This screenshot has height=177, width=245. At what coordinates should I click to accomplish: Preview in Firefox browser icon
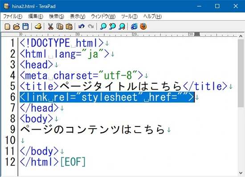[x=143, y=27]
